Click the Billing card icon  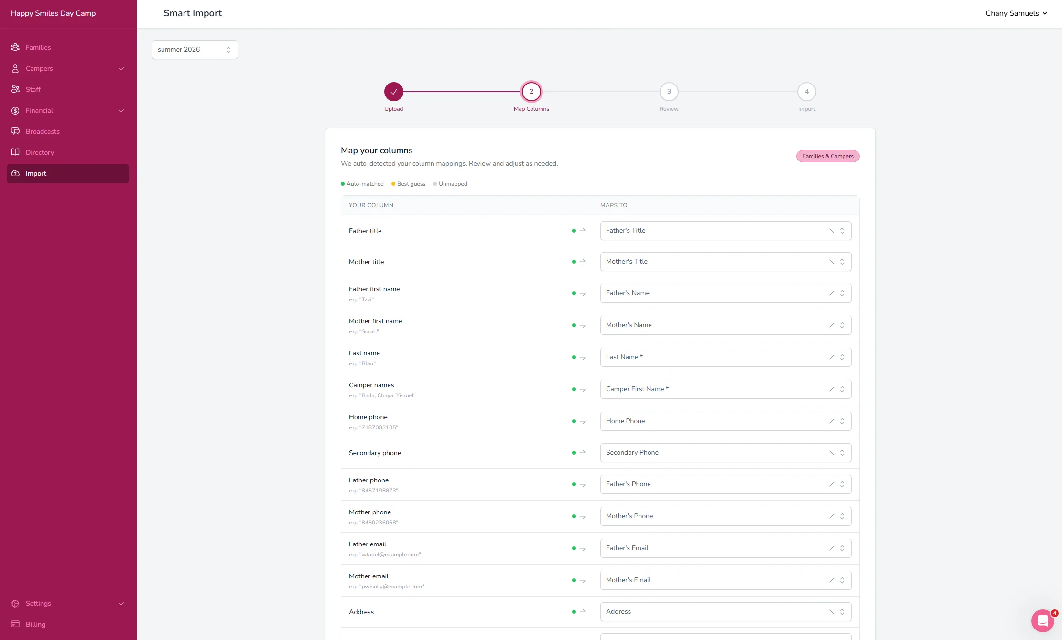15,624
